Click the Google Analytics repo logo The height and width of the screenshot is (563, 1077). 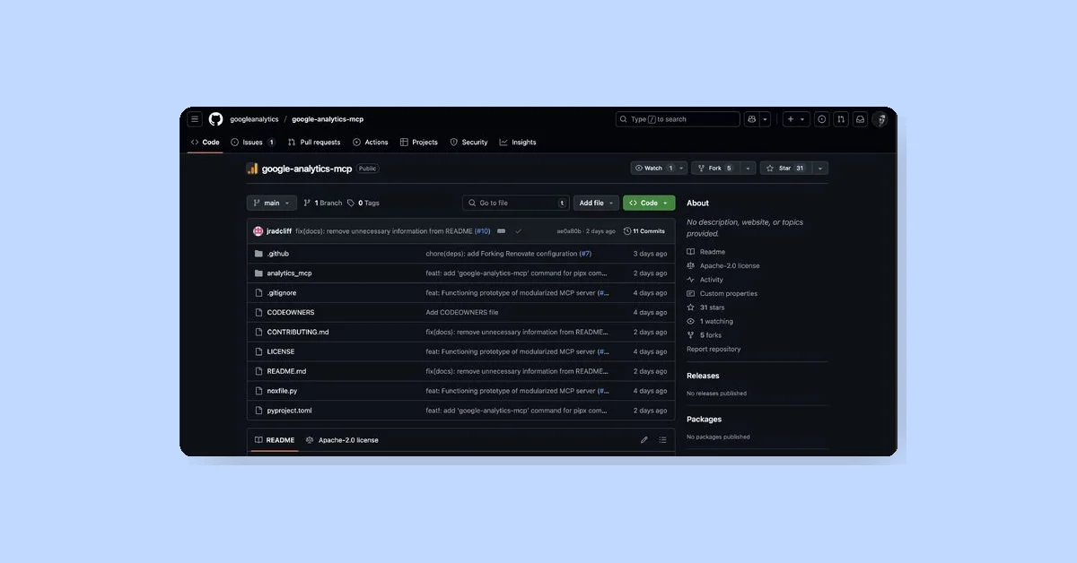(253, 169)
